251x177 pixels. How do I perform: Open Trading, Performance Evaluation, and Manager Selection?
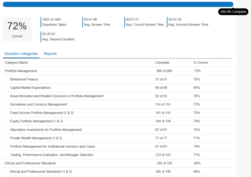click(52, 155)
